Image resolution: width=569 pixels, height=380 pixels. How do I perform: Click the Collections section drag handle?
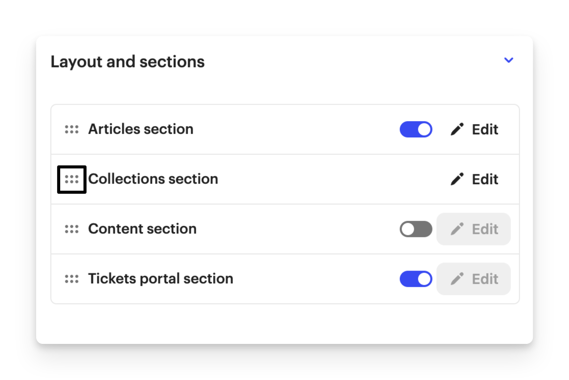coord(72,179)
